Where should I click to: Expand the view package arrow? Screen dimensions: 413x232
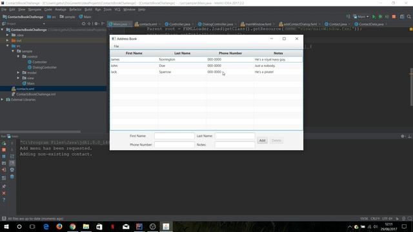pyautogui.click(x=19, y=78)
